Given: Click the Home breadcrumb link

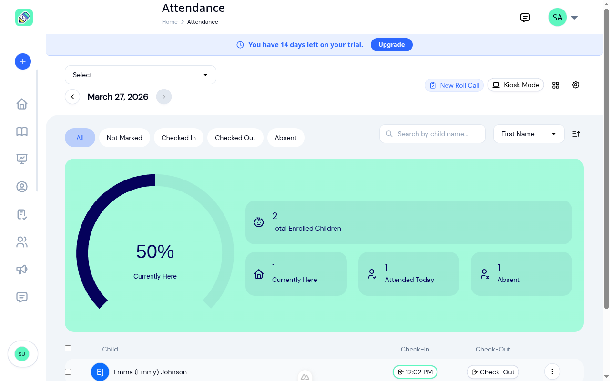Looking at the screenshot, I should 170,22.
